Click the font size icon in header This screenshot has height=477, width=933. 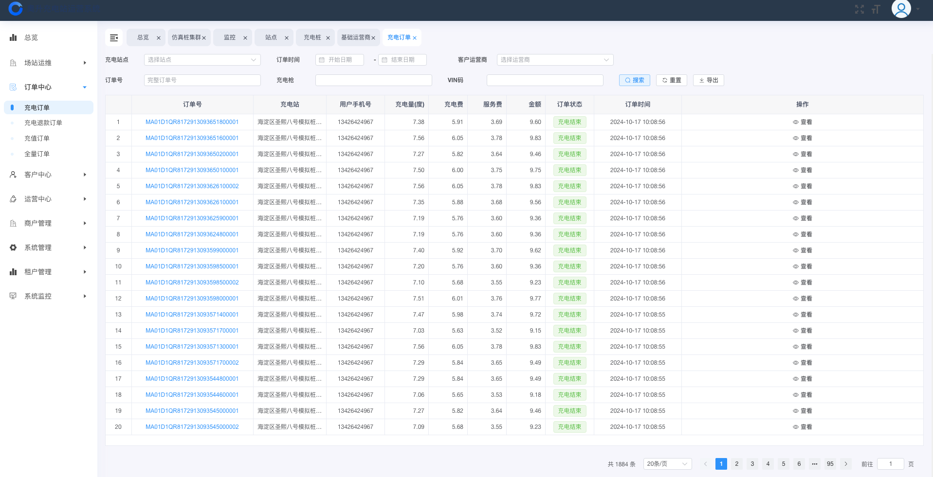coord(876,9)
